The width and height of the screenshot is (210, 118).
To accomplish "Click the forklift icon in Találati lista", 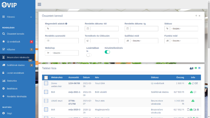I will pyautogui.click(x=192, y=68).
